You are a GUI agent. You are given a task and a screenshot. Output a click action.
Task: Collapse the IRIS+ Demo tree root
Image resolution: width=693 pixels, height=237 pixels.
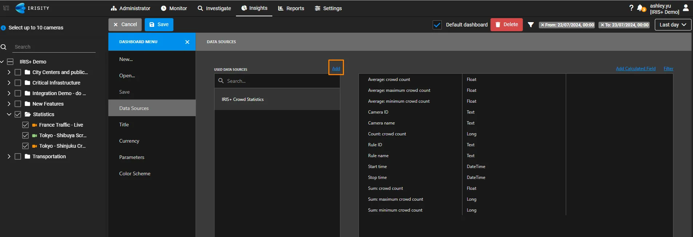(x=2, y=62)
